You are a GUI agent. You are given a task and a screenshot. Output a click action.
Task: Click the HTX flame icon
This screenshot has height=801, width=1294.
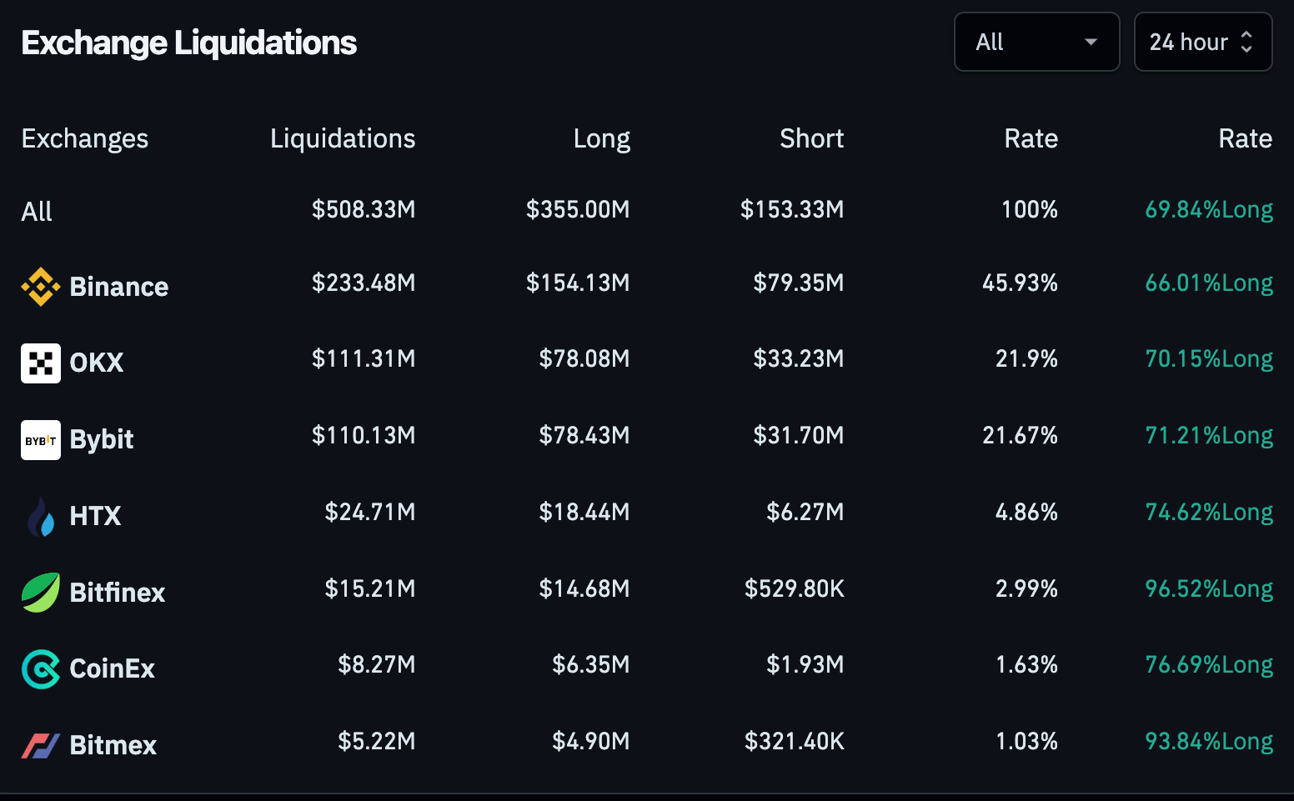pyautogui.click(x=40, y=517)
